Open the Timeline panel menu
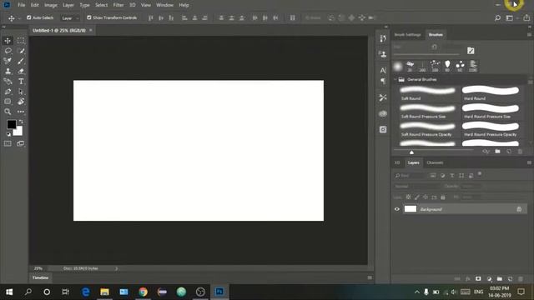 point(370,277)
